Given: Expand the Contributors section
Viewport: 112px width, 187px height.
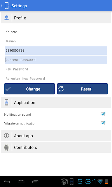Looking at the screenshot, I should [56, 147].
